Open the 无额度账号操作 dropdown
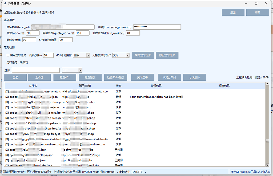 click(x=121, y=55)
